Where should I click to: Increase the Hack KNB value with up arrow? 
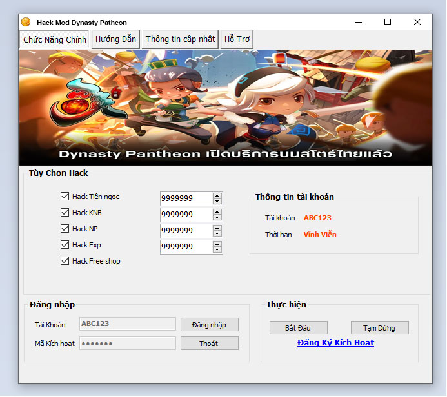217,212
